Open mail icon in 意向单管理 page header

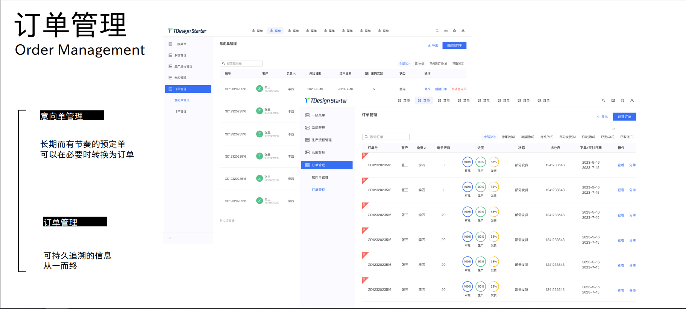tap(446, 31)
